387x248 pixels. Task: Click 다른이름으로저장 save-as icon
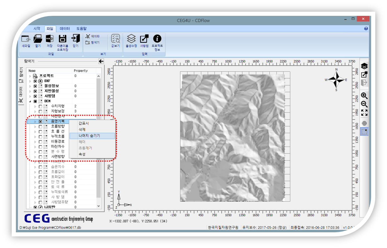[x=62, y=39]
